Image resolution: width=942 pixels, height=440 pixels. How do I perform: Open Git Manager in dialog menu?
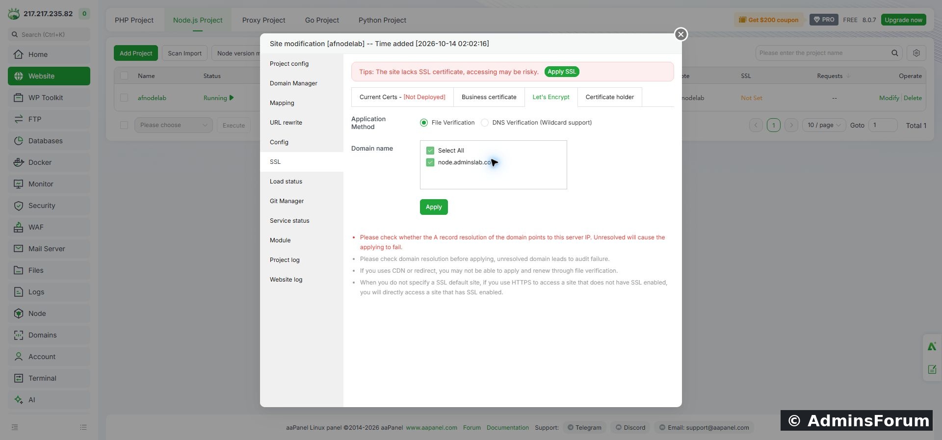click(302, 201)
